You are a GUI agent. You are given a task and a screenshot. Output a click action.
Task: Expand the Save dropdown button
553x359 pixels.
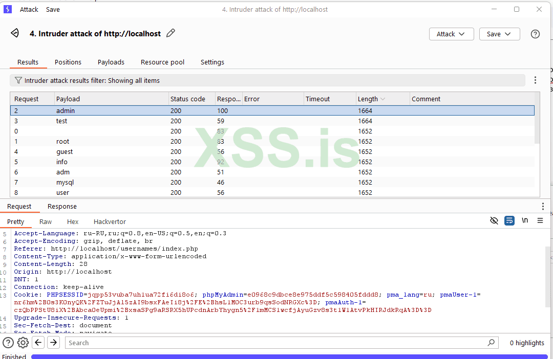(499, 34)
